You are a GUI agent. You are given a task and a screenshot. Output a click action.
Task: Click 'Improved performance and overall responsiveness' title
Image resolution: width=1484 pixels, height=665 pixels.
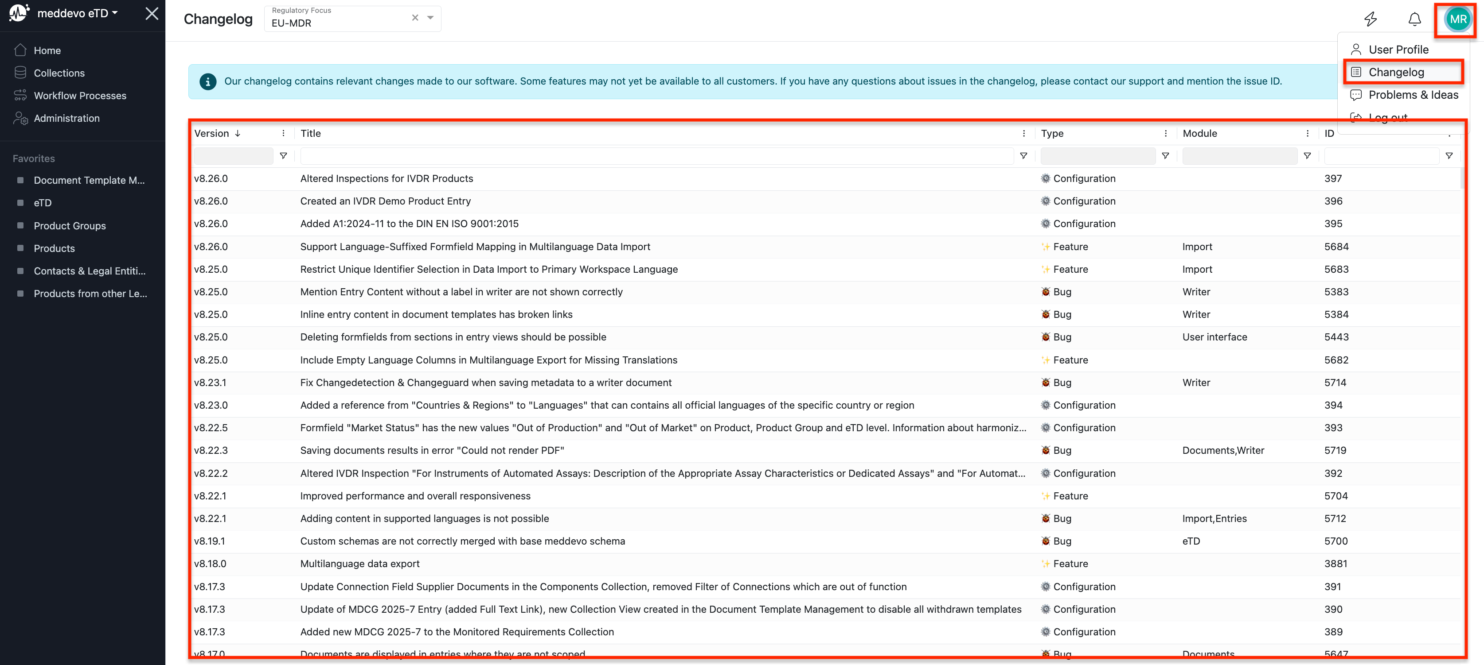(x=415, y=496)
